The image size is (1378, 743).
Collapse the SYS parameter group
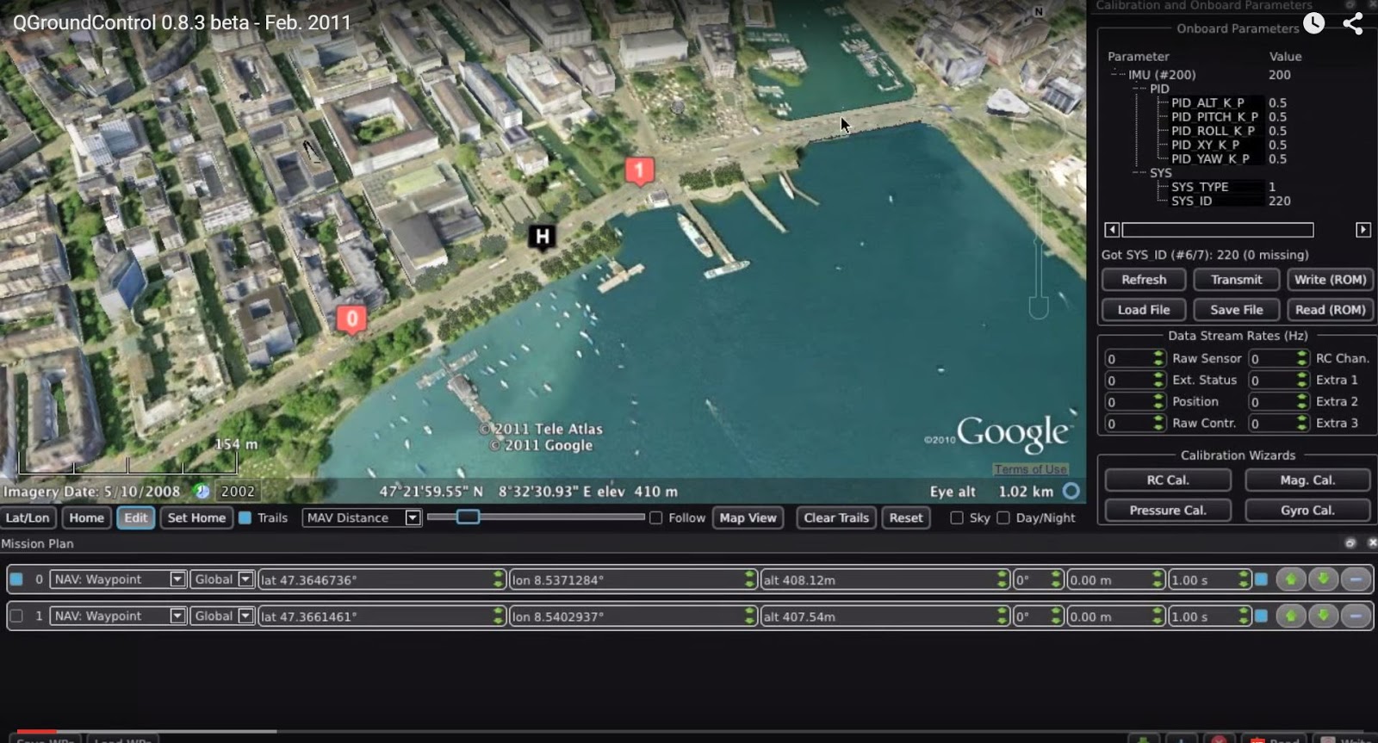coord(1138,172)
